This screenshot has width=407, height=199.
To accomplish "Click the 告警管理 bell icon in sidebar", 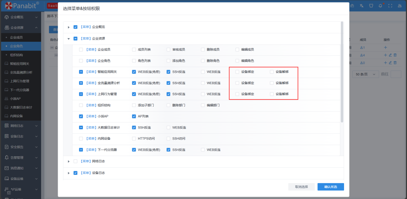I will click(x=7, y=158).
